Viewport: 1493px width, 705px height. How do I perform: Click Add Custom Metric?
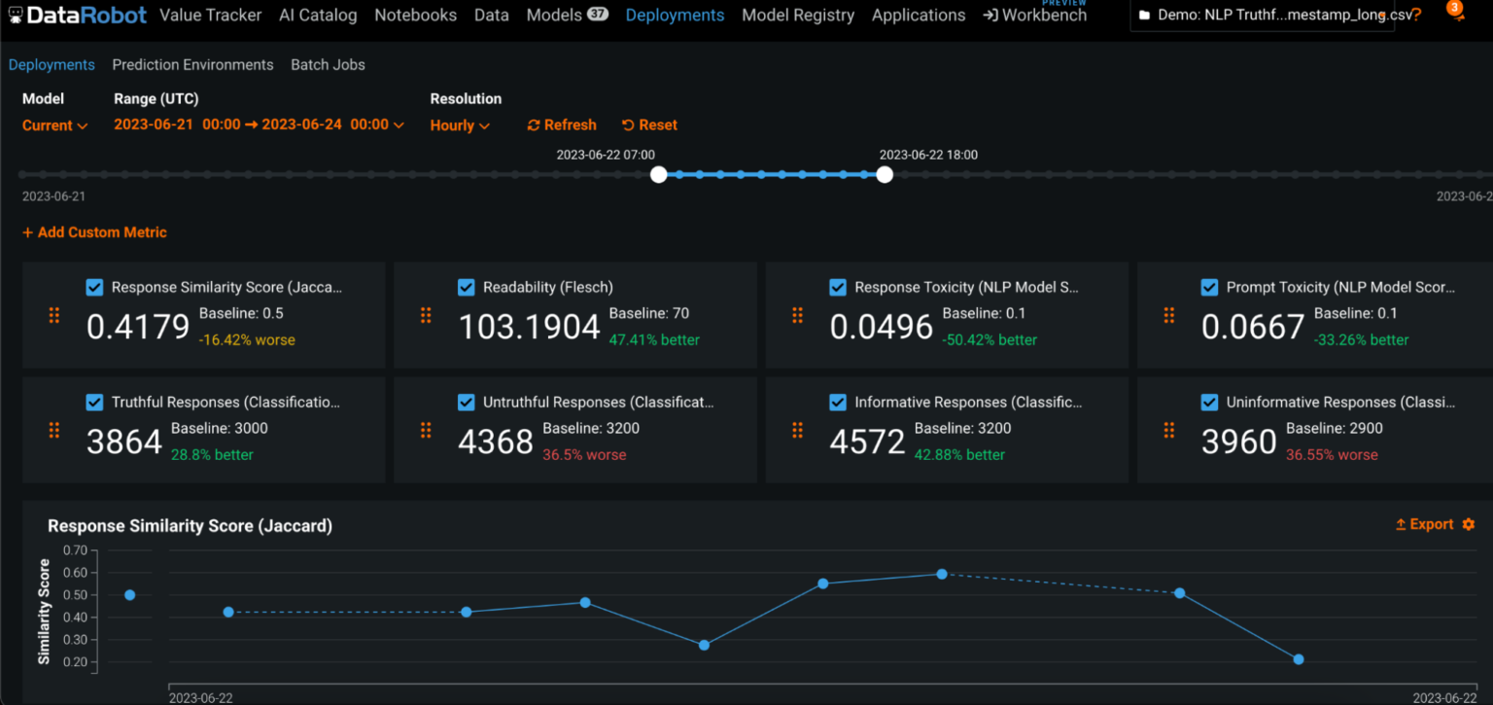[94, 232]
